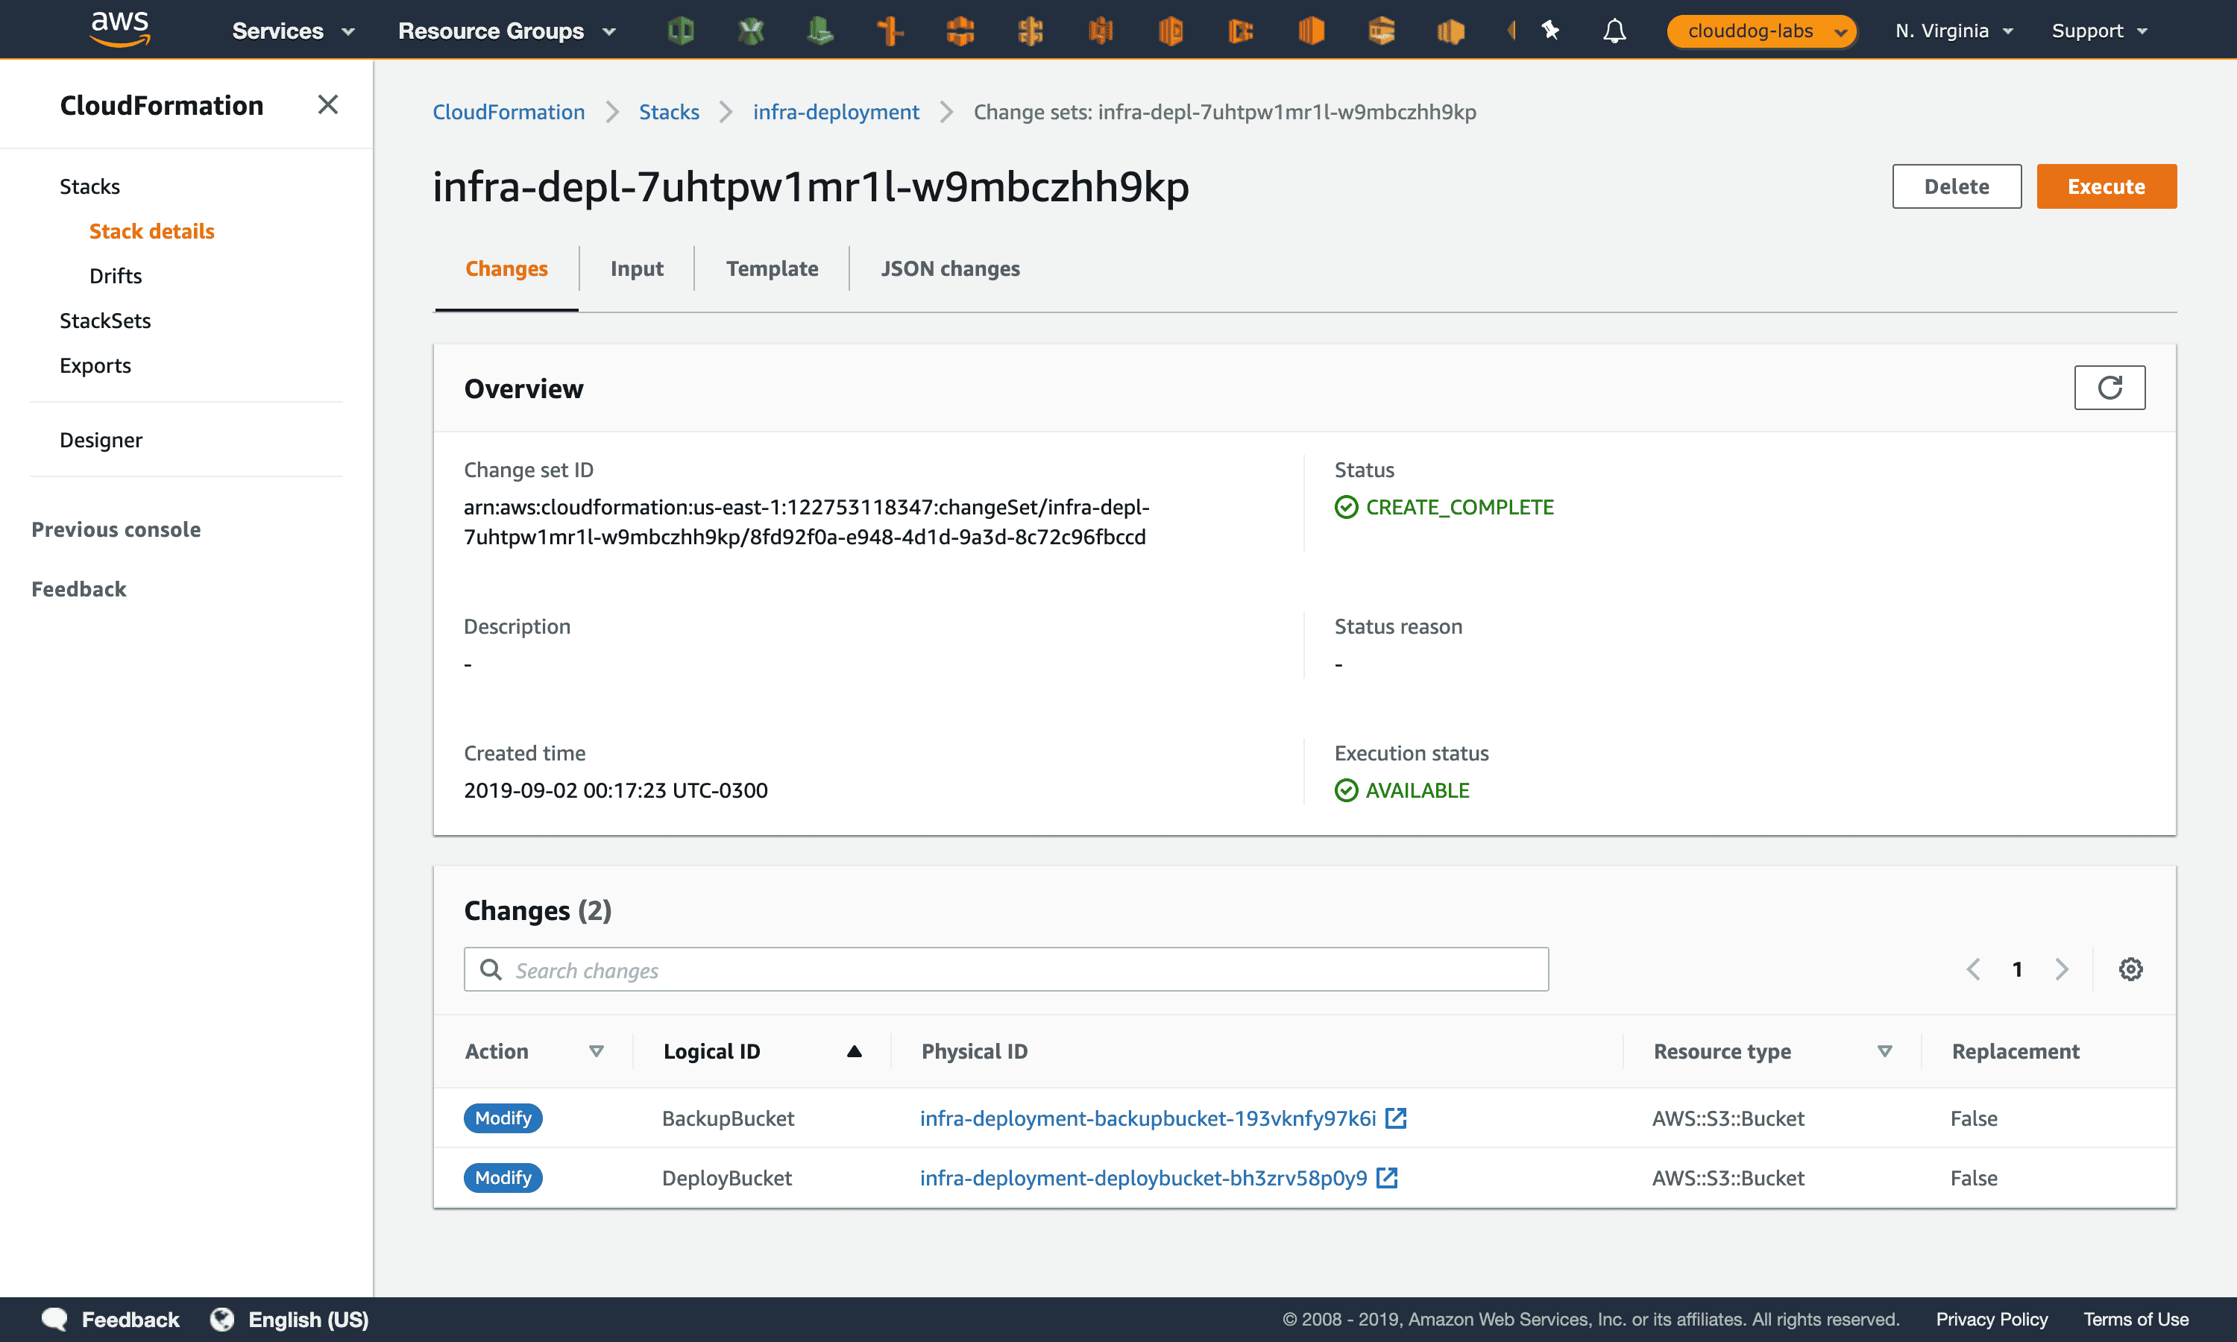Click the AWS logo to go home

tap(119, 28)
